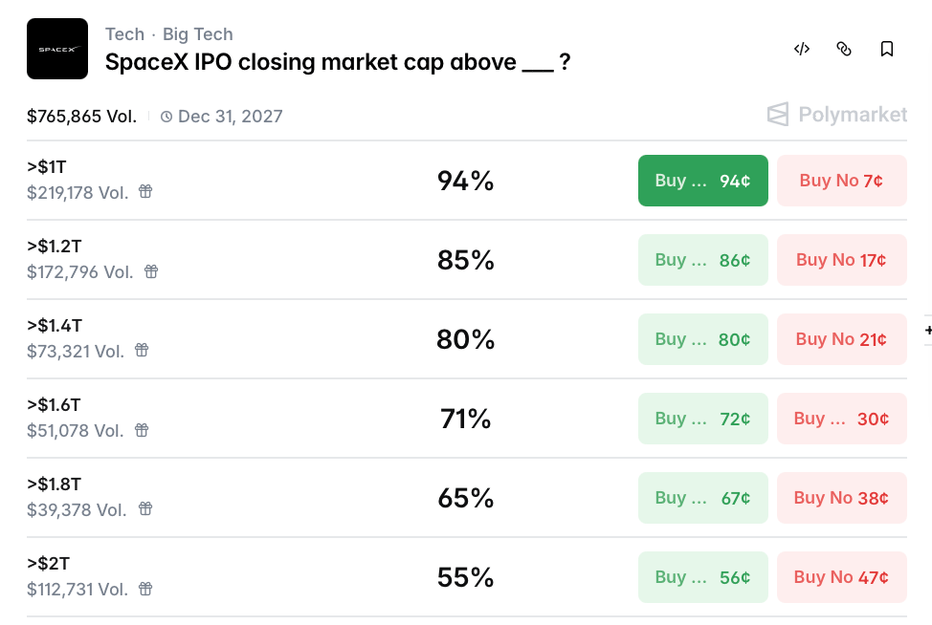Buy No at 21¢ for >$1.4T

(841, 339)
